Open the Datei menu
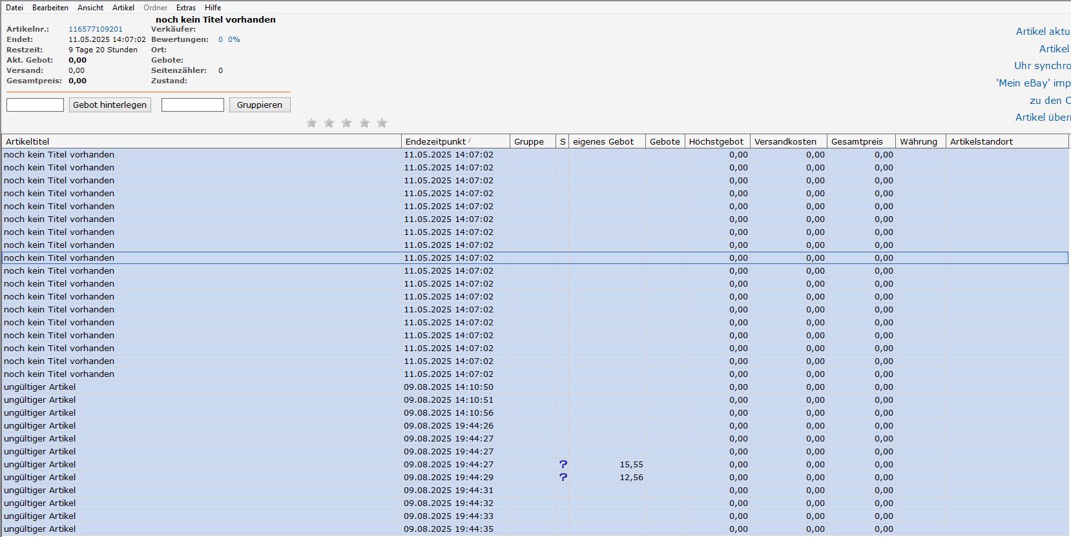The height and width of the screenshot is (537, 1071). 14,8
